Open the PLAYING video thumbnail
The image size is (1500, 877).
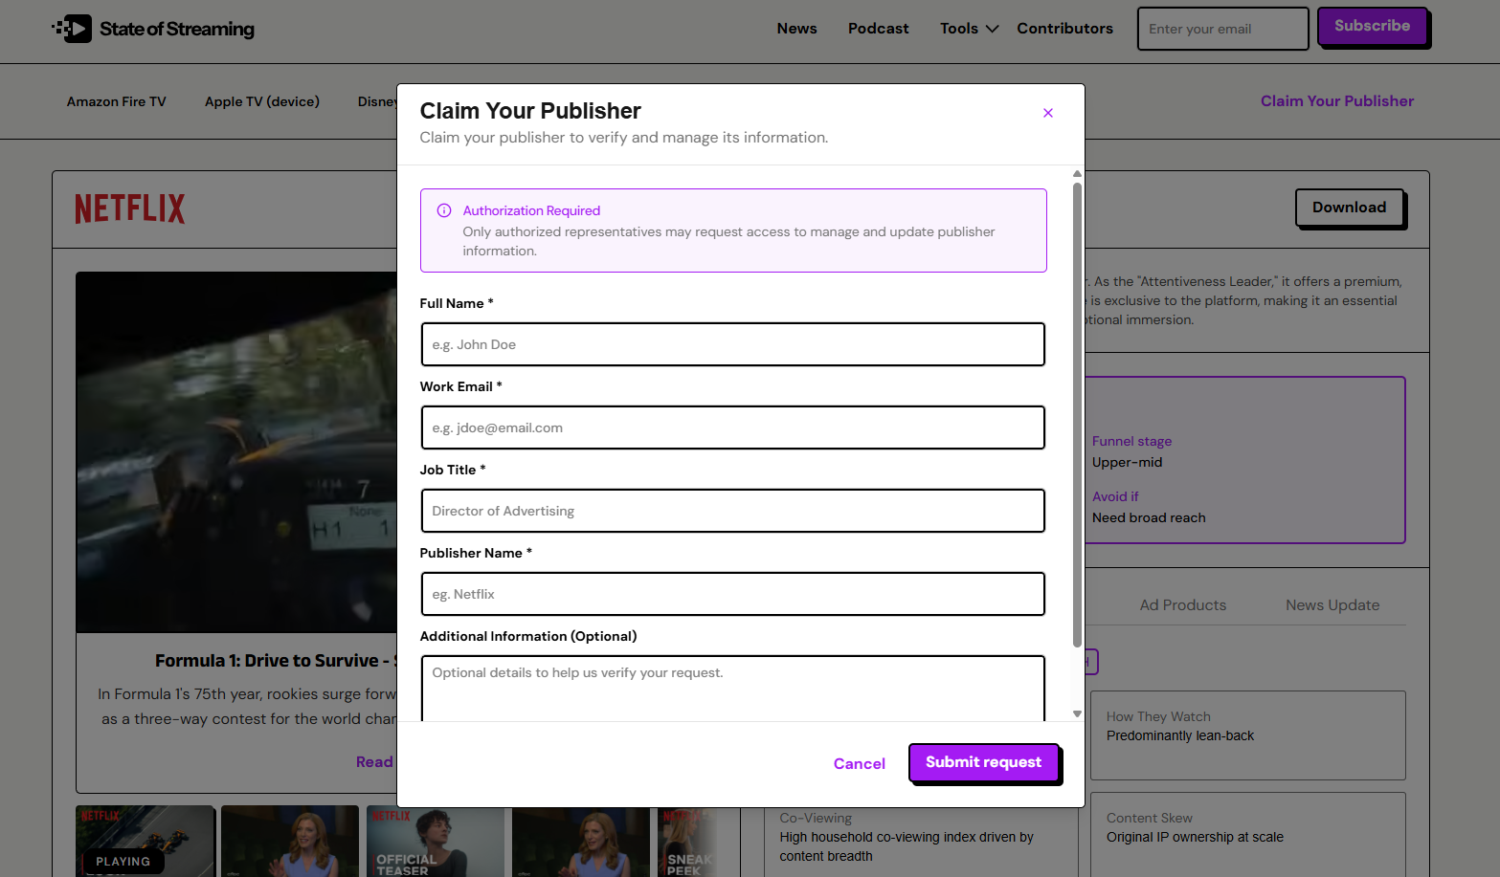click(146, 841)
